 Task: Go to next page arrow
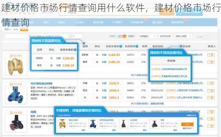(x=210, y=37)
